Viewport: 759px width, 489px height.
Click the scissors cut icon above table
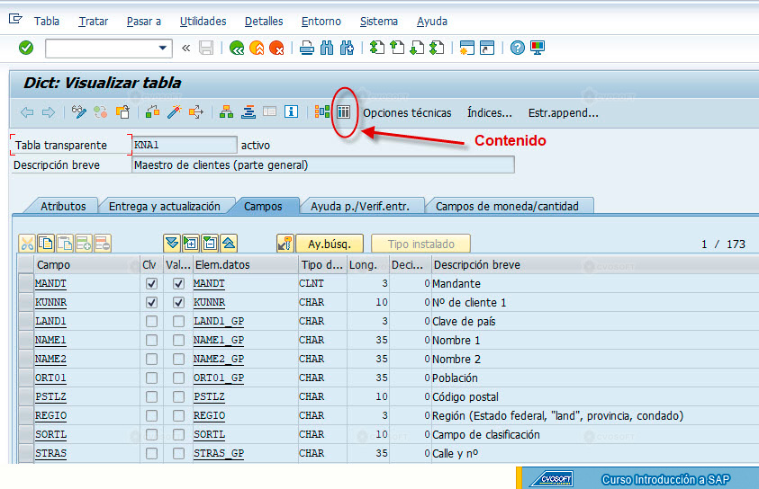pyautogui.click(x=27, y=244)
